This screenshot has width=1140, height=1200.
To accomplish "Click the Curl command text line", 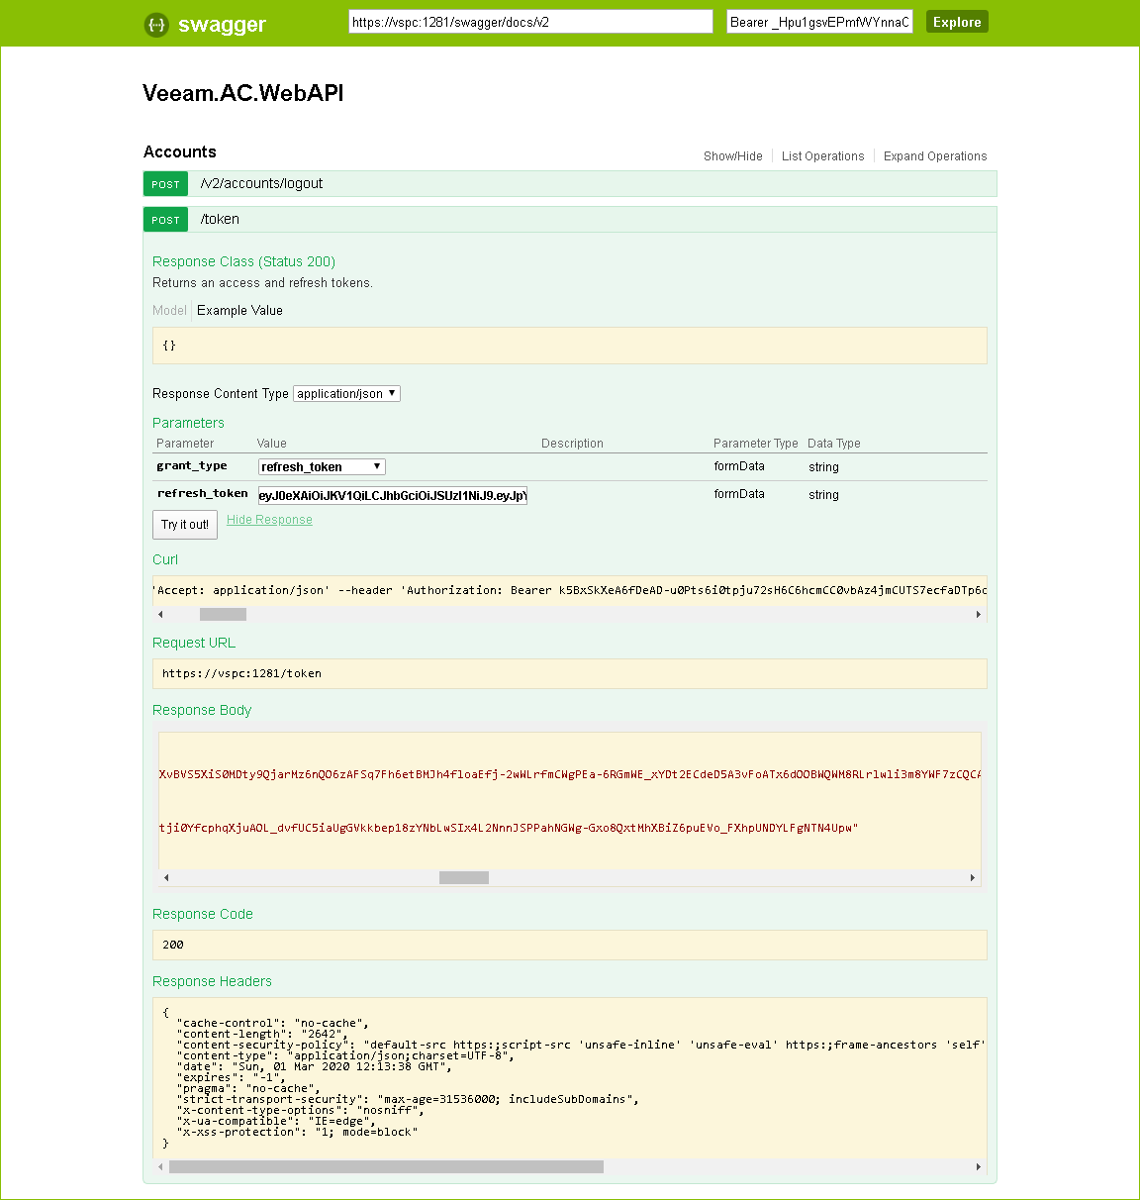I will (x=570, y=590).
